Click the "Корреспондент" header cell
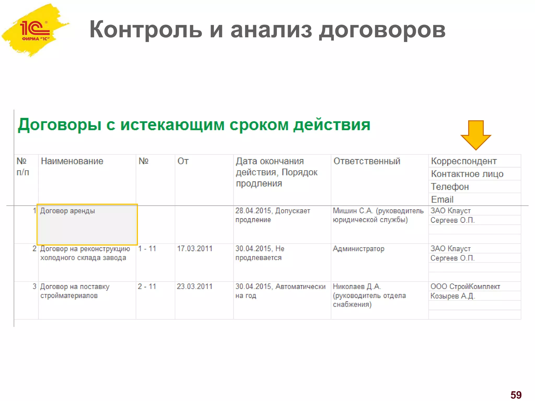Image resolution: width=535 pixels, height=401 pixels. [x=475, y=161]
